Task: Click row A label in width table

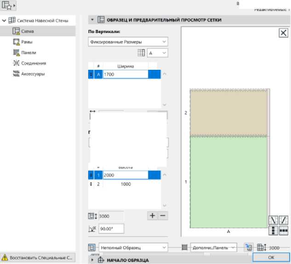Action: tap(98, 74)
